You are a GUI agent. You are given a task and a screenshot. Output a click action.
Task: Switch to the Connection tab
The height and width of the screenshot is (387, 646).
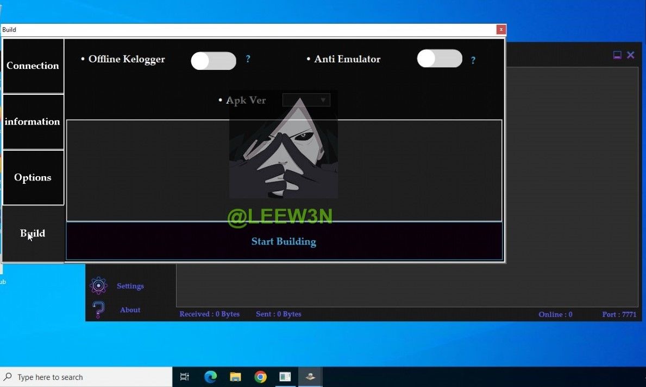coord(33,66)
